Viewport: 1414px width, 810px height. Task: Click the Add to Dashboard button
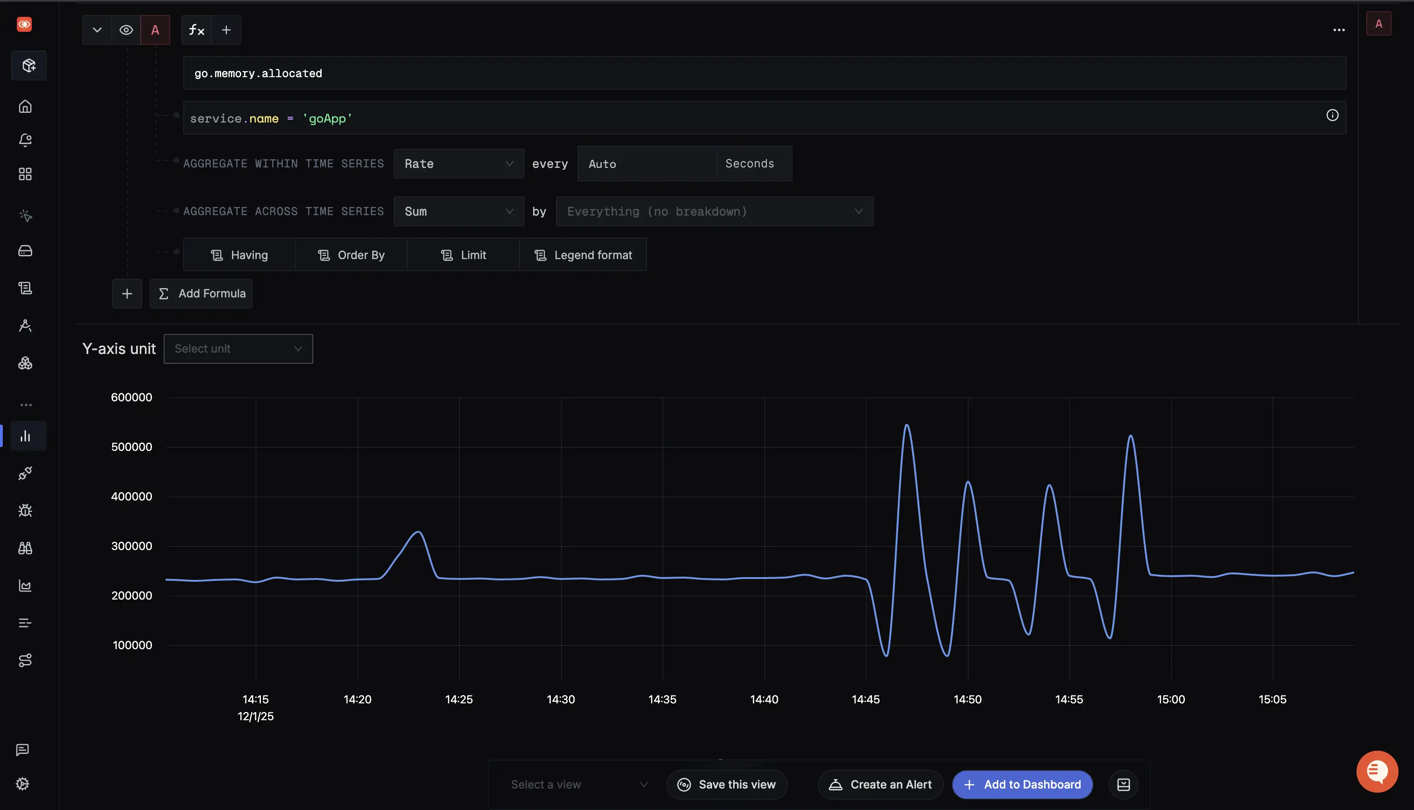(1022, 784)
